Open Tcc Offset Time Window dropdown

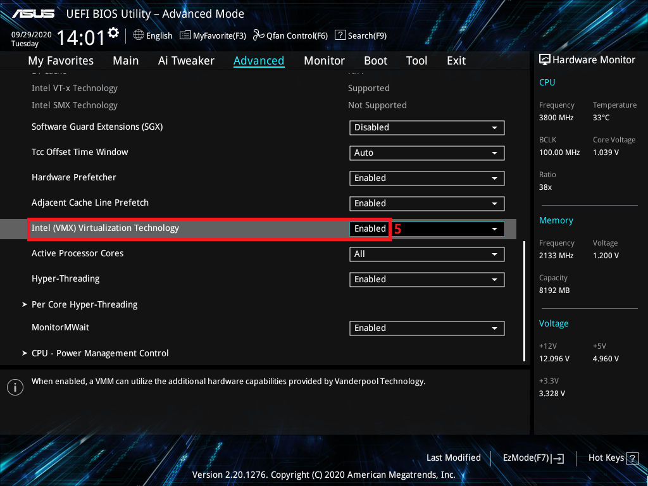[427, 153]
